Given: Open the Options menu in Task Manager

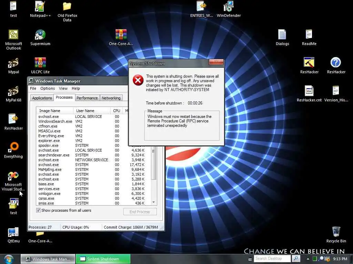Looking at the screenshot, I should [48, 88].
